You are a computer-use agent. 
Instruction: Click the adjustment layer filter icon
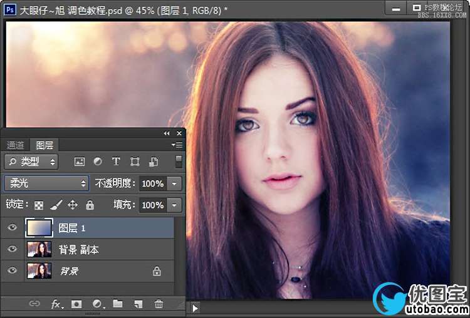[x=97, y=162]
